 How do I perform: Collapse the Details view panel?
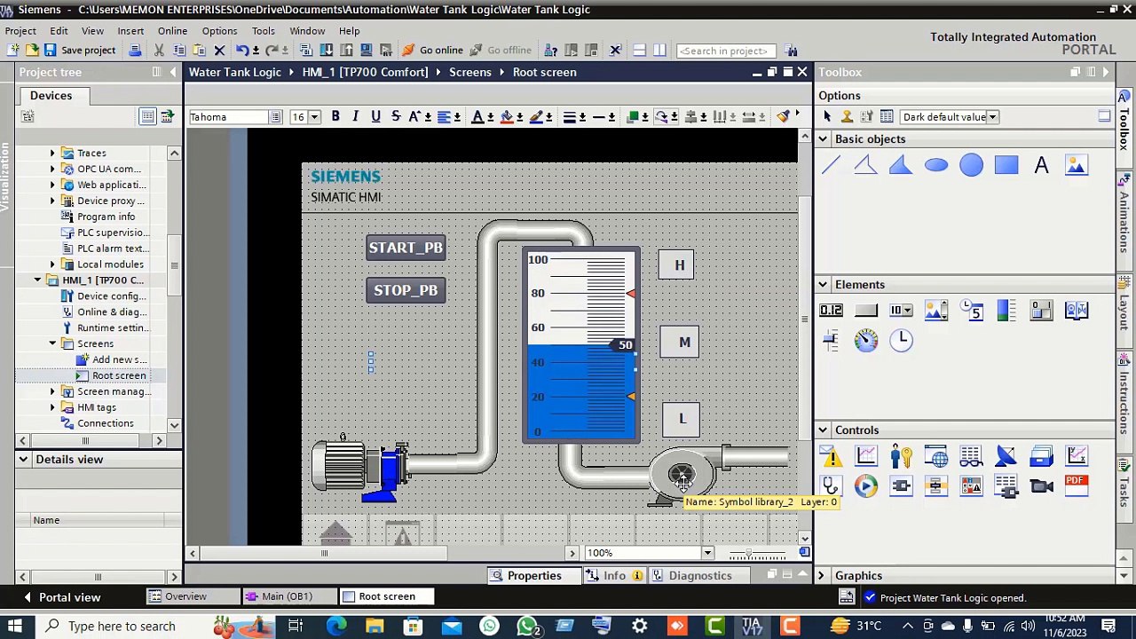coord(23,460)
